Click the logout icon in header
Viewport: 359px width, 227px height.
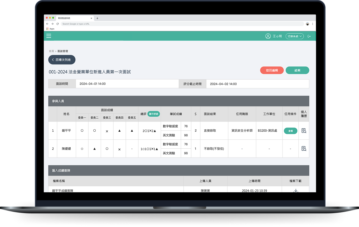309,36
